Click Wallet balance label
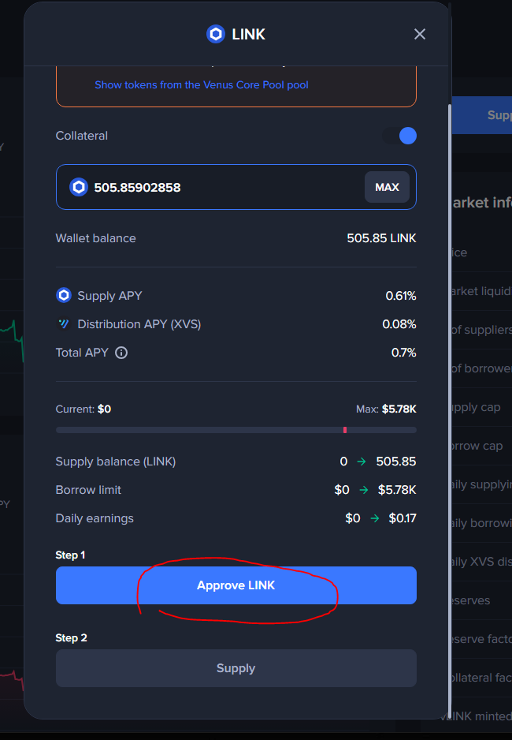Image resolution: width=512 pixels, height=740 pixels. pyautogui.click(x=95, y=238)
